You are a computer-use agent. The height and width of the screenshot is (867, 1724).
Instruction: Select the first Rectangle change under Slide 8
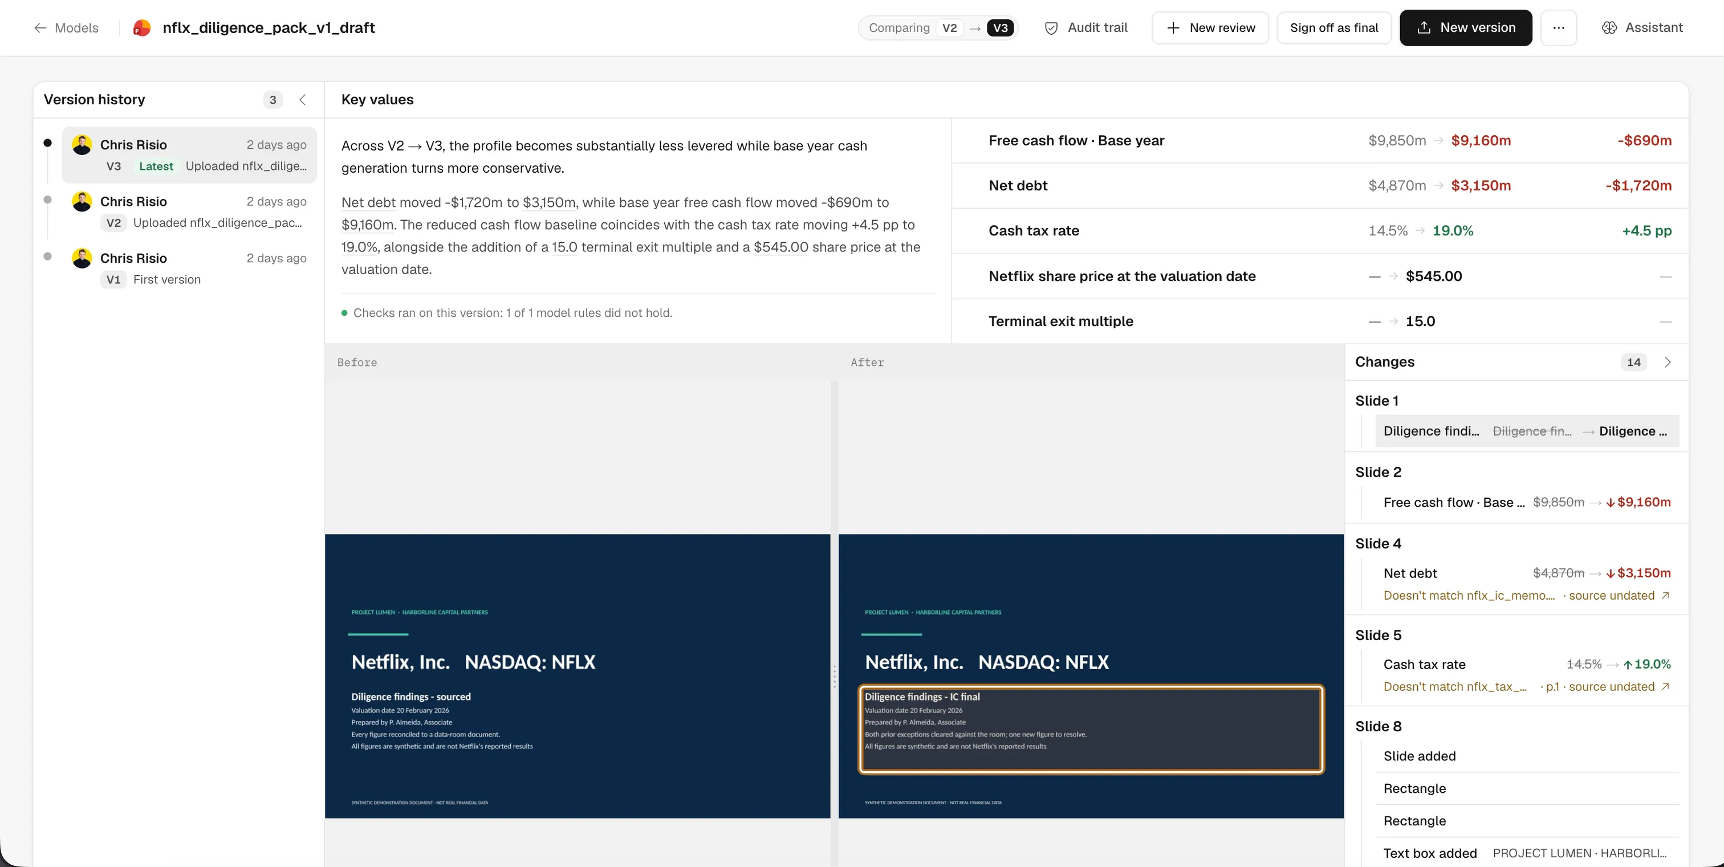point(1527,788)
